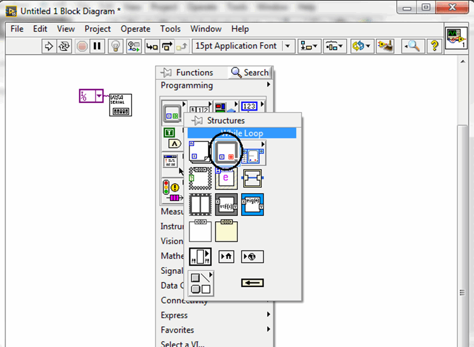The height and width of the screenshot is (347, 474).
Task: Select the MathScript Node eig(A) icon
Action: click(x=252, y=205)
